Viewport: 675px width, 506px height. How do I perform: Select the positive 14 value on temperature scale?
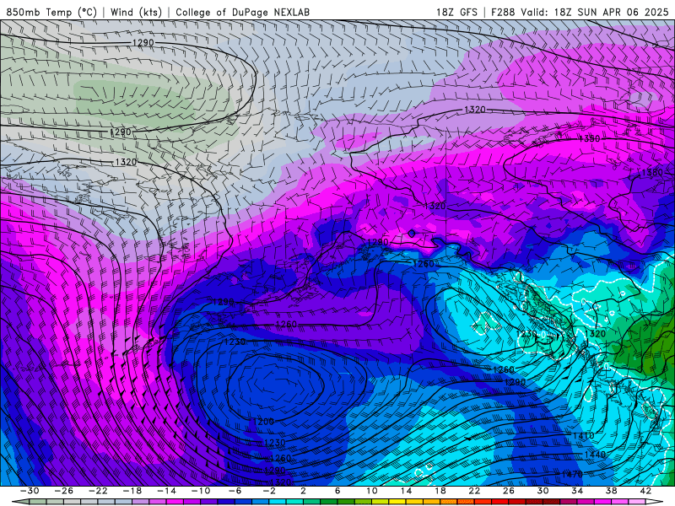(406, 491)
